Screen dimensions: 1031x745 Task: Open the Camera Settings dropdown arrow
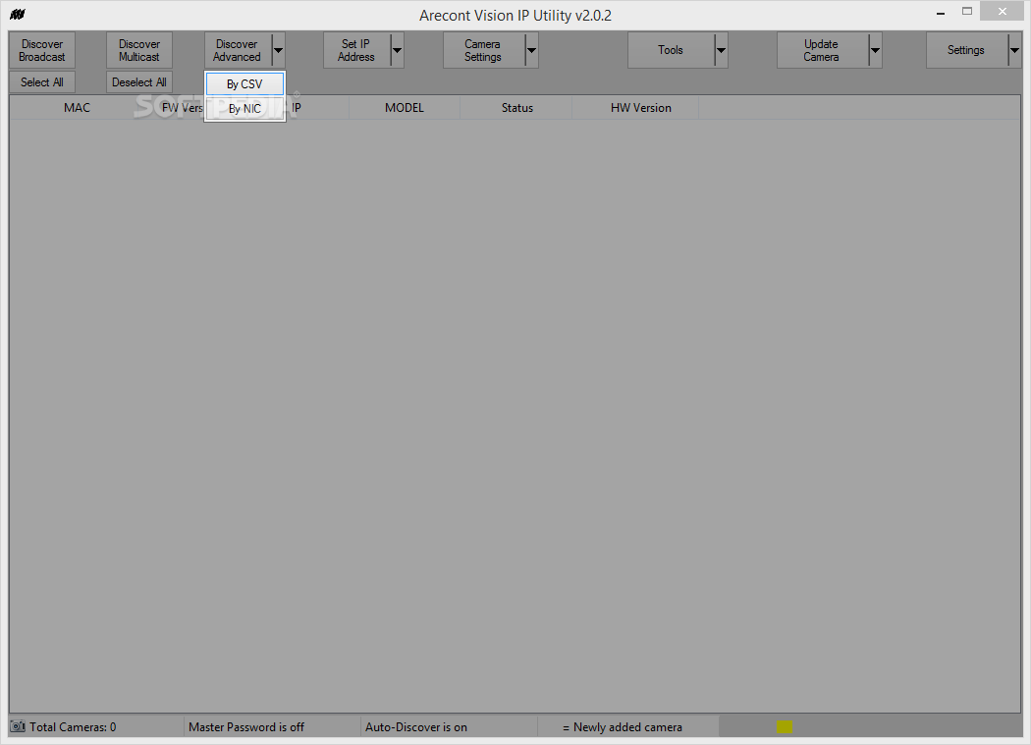532,50
